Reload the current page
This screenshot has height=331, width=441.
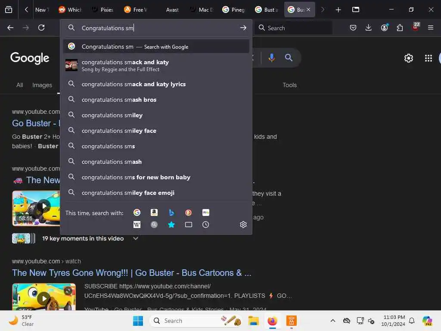(x=41, y=28)
